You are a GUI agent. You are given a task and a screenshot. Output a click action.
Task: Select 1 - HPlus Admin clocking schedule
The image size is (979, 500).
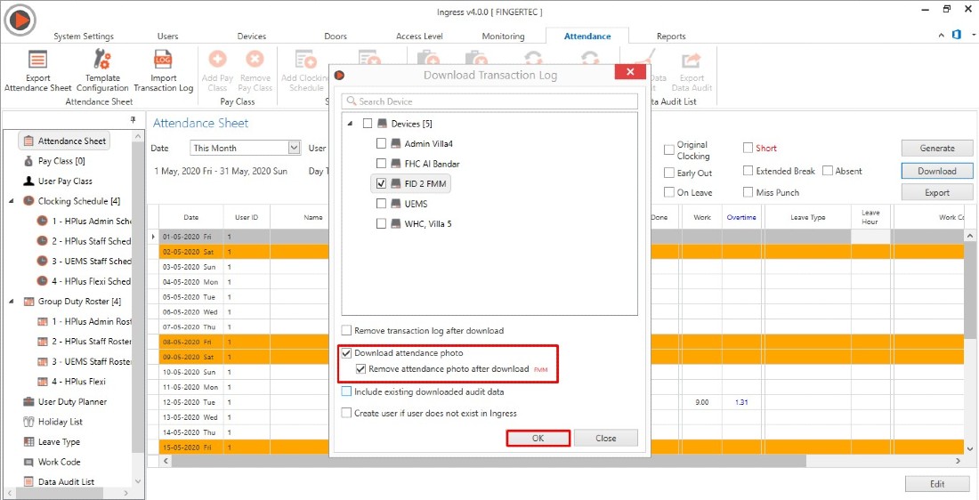click(85, 221)
